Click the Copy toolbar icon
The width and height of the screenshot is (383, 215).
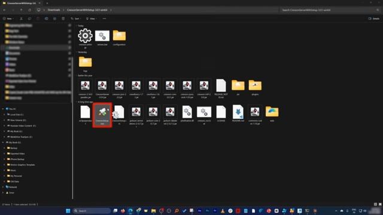29,19
